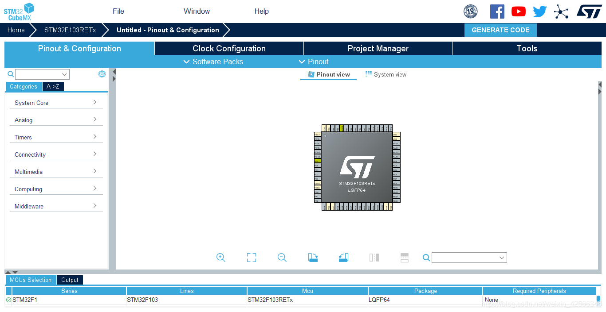Collapse the left panel with the arrow handle
606x312 pixels.
point(114,72)
